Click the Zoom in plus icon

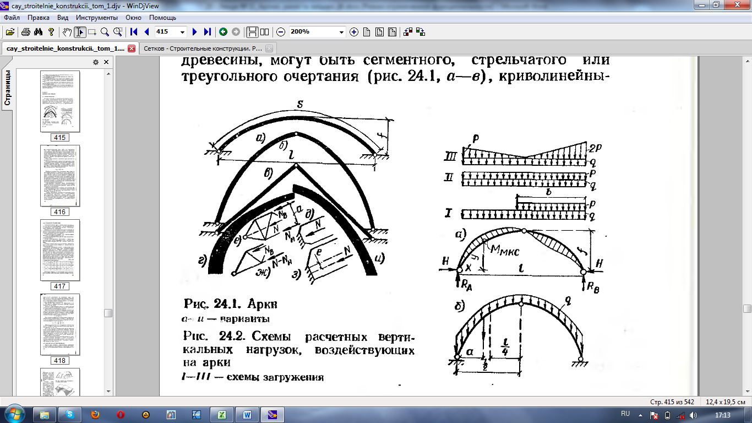(x=354, y=32)
